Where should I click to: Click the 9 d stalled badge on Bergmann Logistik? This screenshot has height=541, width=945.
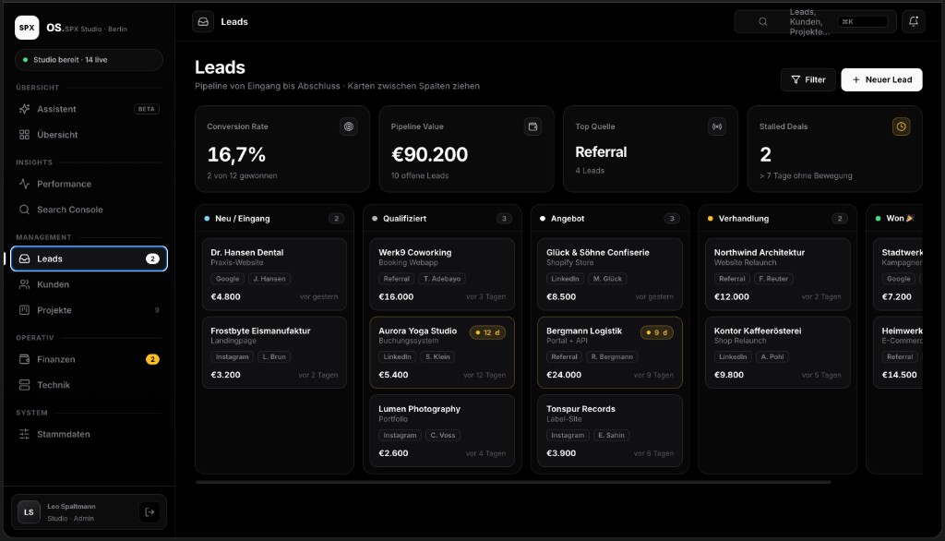coord(656,332)
